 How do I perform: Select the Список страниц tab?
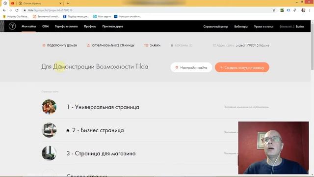(x=40, y=3)
